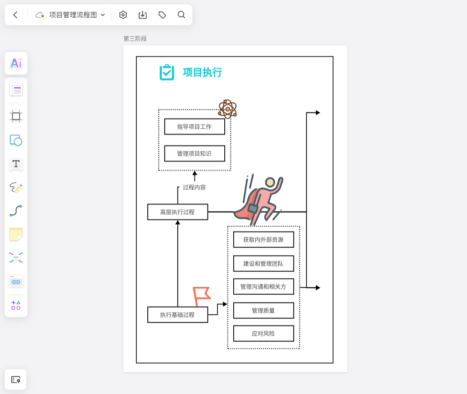Open search with magnifier icon
The height and width of the screenshot is (394, 467).
181,15
